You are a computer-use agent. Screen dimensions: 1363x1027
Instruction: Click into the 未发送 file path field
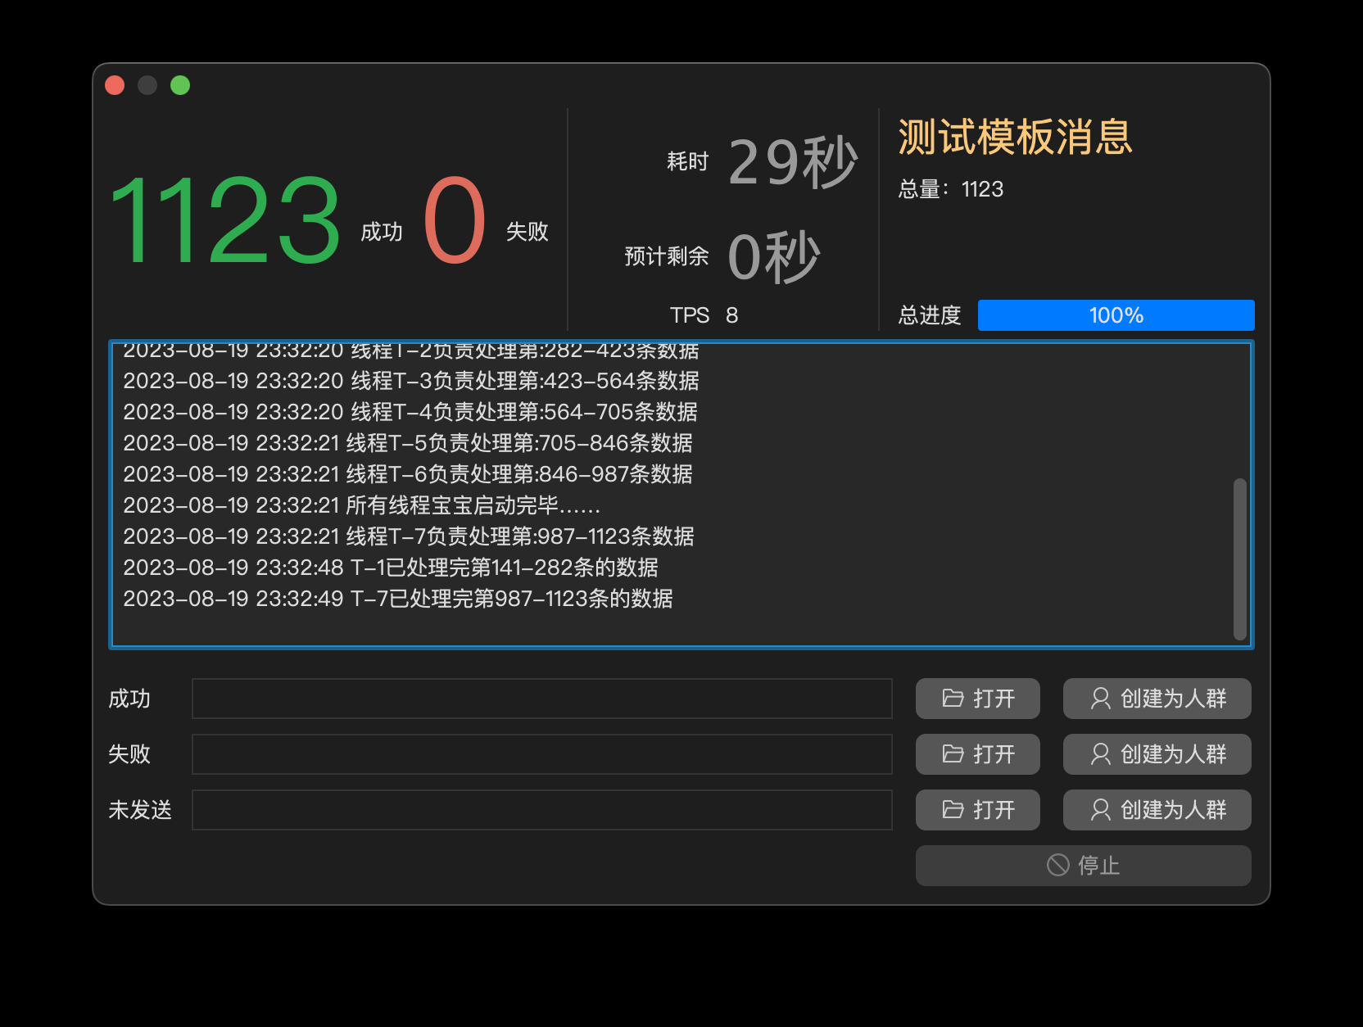click(x=541, y=810)
